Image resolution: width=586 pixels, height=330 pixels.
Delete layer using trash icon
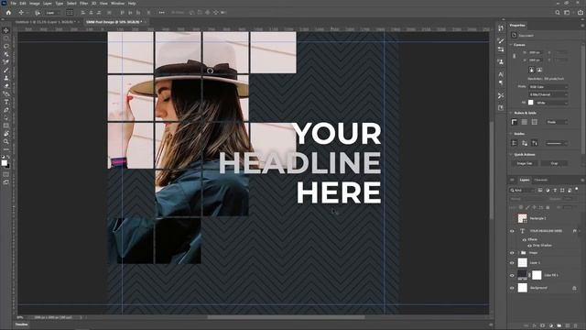pyautogui.click(x=576, y=326)
